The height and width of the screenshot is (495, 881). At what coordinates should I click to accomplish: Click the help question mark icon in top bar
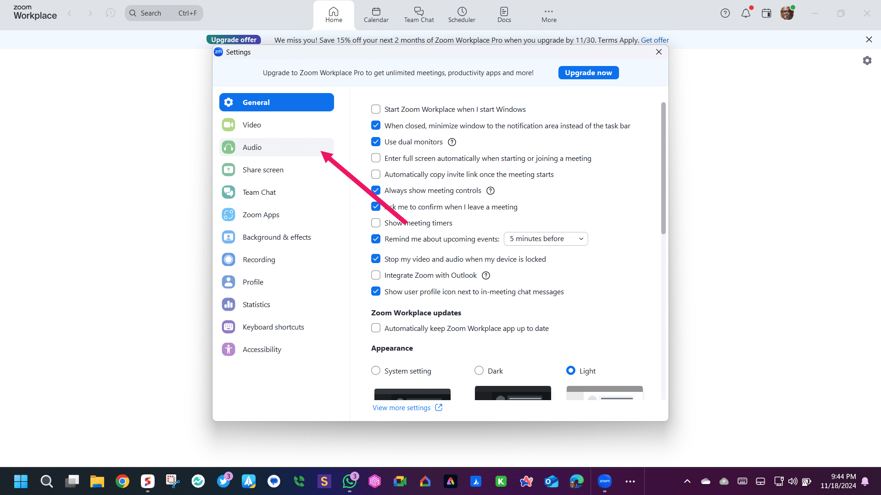click(x=725, y=13)
